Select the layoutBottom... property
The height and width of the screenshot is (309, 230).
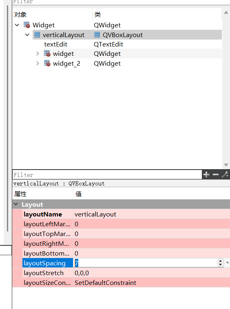point(46,254)
